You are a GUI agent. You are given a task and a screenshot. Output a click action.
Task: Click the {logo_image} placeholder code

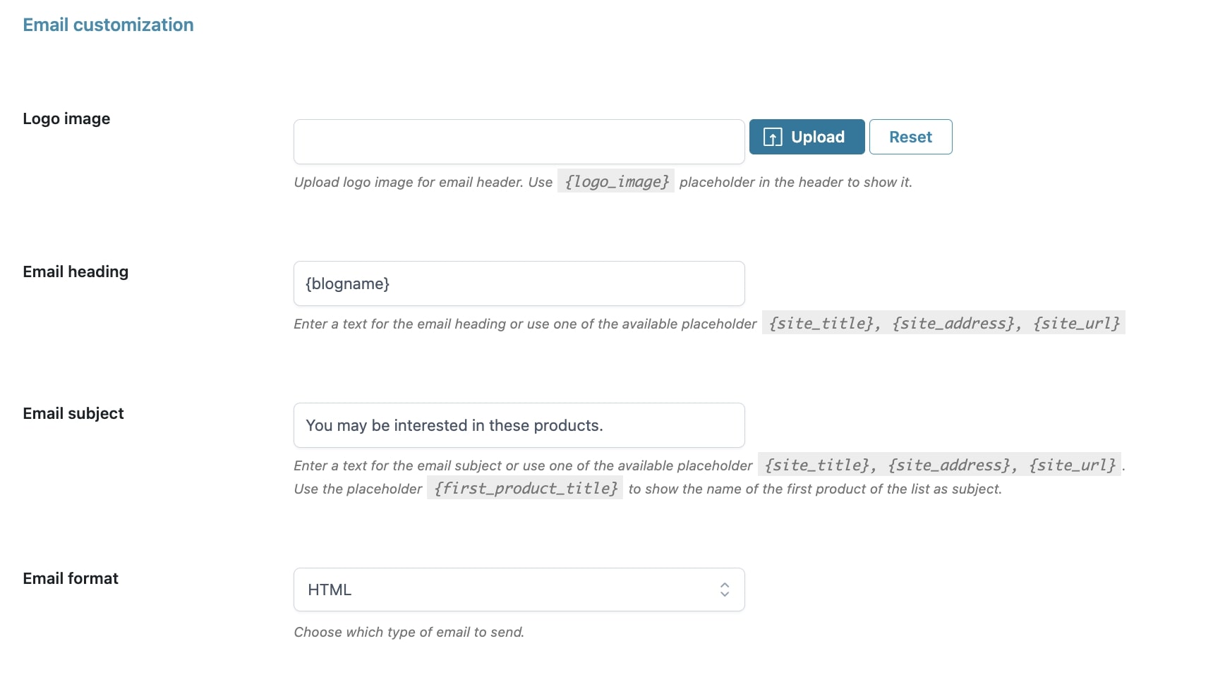[616, 181]
